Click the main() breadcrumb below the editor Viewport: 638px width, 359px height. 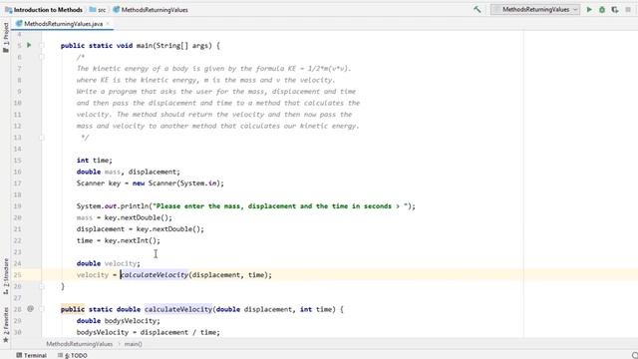[x=133, y=344]
